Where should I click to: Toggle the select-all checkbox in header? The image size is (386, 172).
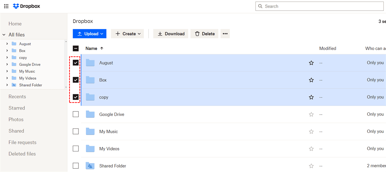click(76, 48)
